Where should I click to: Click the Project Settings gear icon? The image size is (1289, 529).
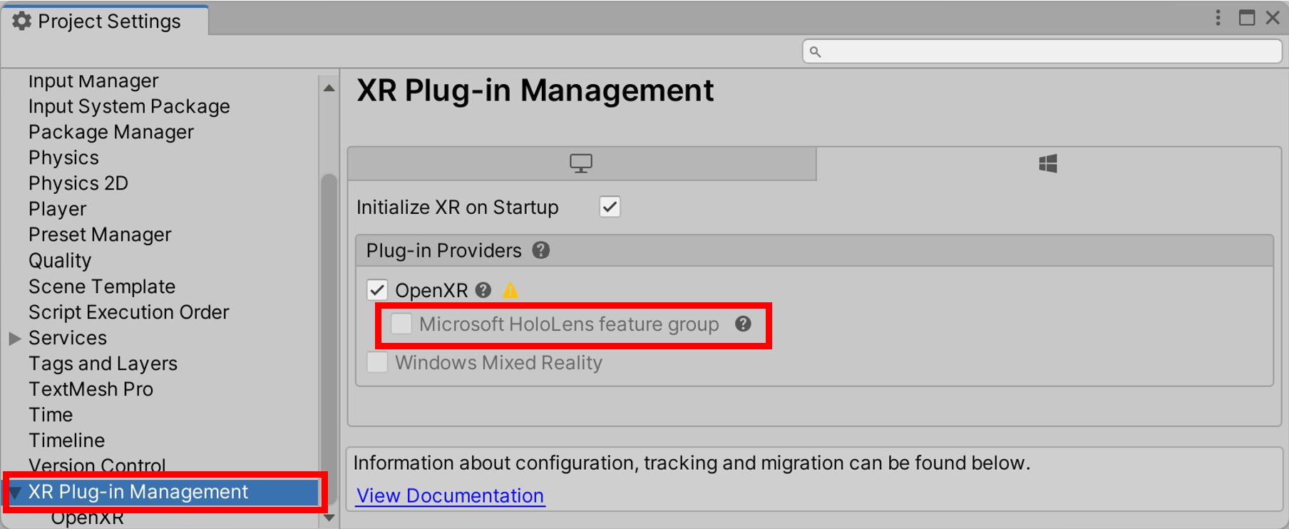coord(22,21)
